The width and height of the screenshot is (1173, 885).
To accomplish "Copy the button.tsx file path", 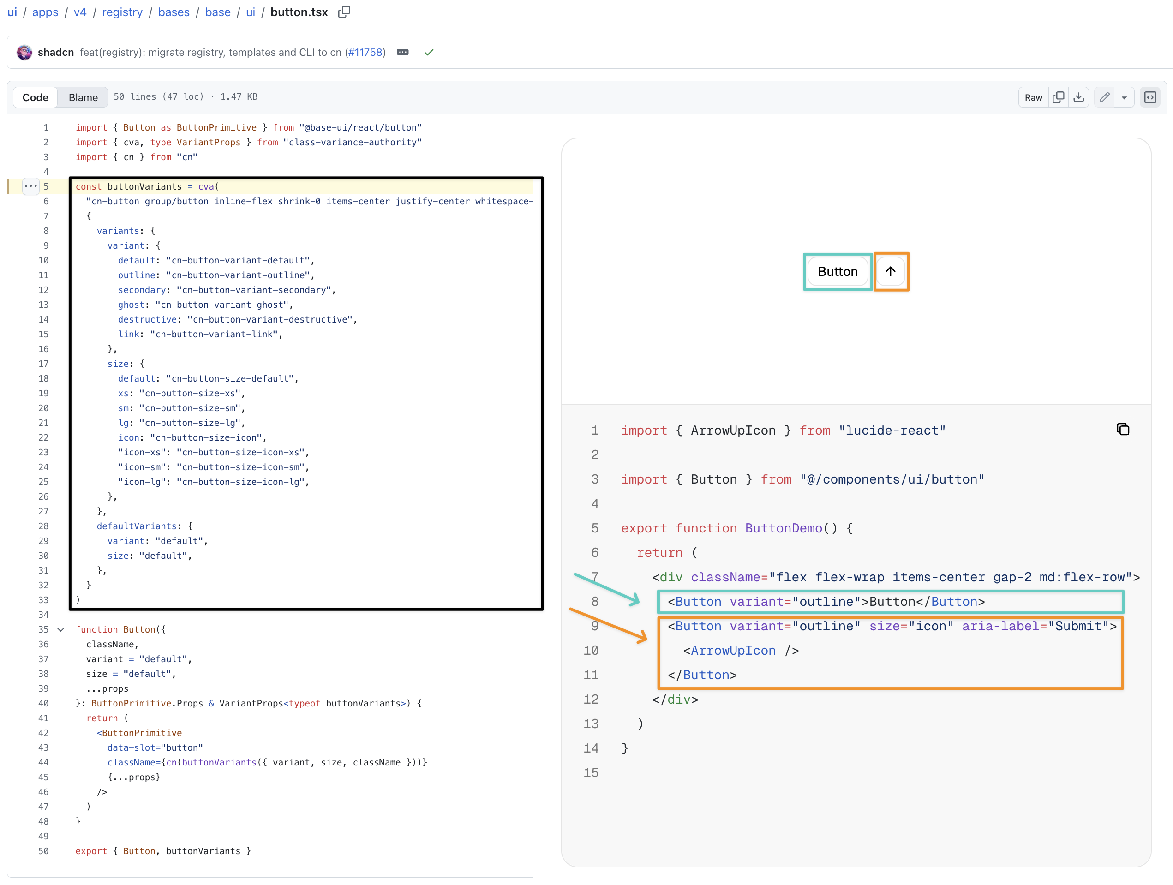I will coord(344,12).
